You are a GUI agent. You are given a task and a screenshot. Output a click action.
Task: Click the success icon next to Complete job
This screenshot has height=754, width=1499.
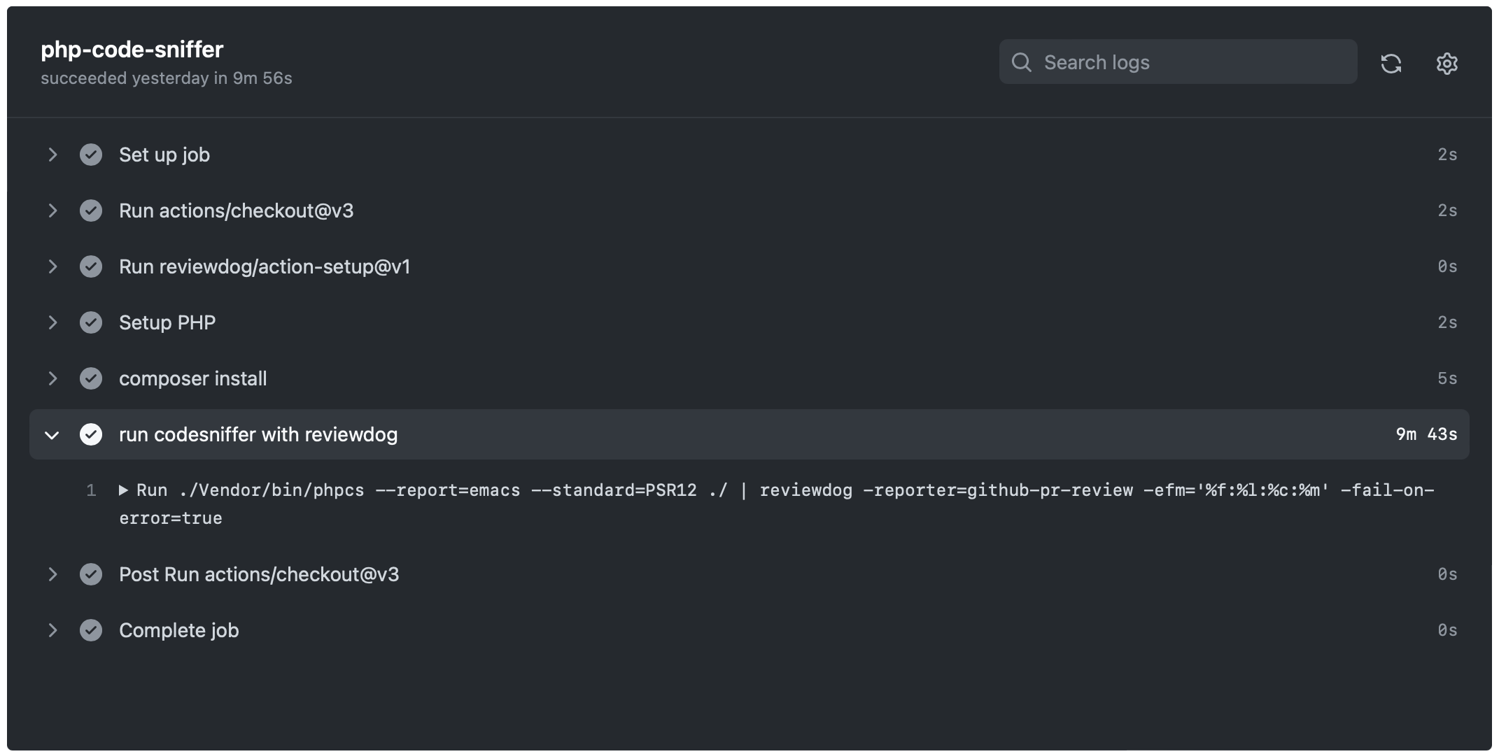[91, 630]
